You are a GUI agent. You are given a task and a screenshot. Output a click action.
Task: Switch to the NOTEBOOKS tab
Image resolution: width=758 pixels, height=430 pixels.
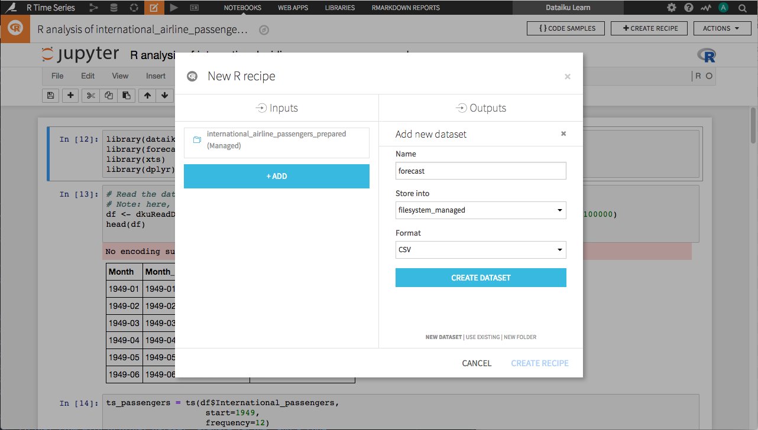(242, 8)
